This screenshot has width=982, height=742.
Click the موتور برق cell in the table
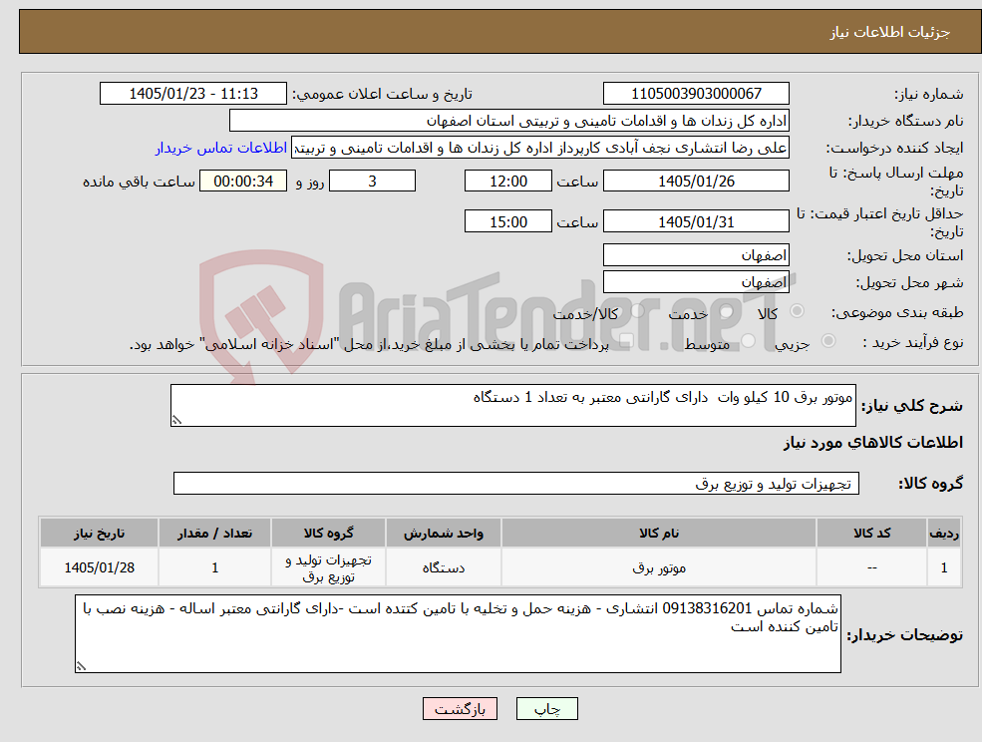pyautogui.click(x=659, y=567)
